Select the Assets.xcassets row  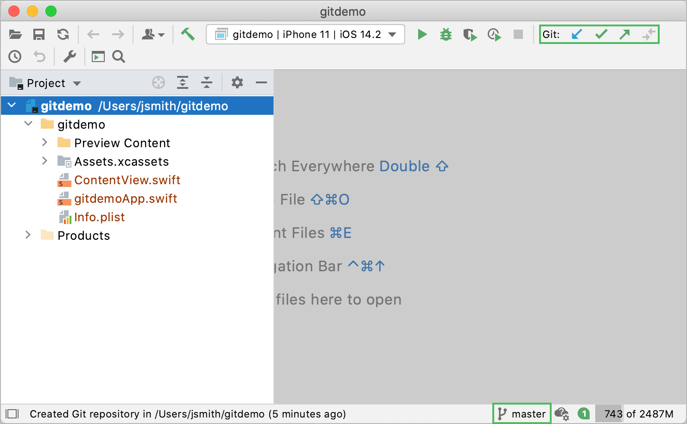coord(137,161)
